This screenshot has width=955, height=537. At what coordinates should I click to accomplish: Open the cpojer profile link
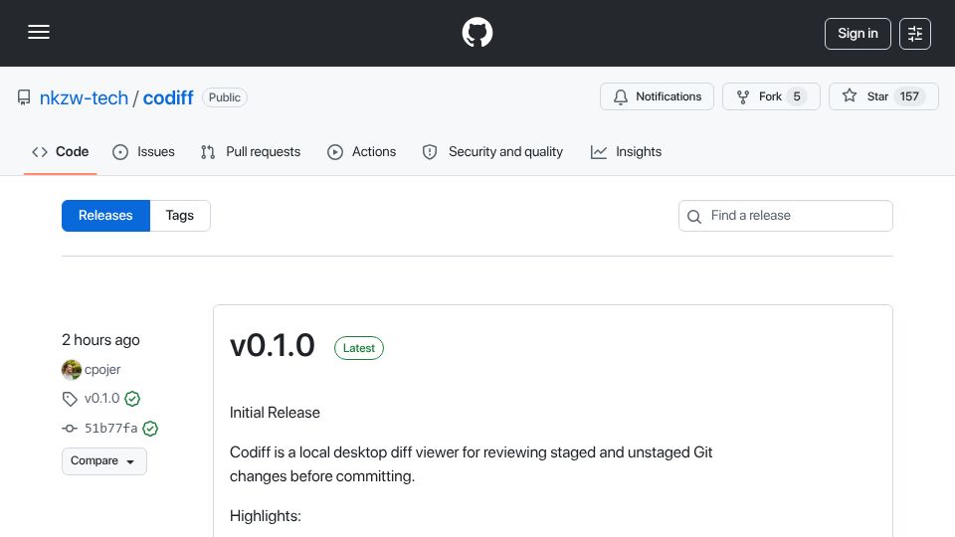tap(102, 370)
